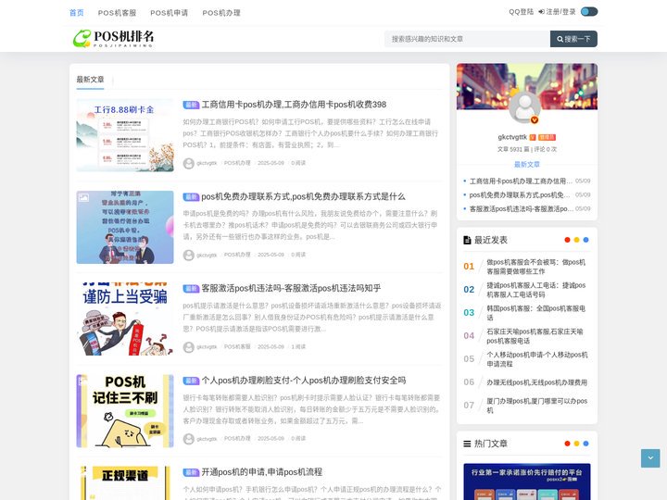Open thumbnail of pos机免费办理 article
The height and width of the screenshot is (500, 667).
click(125, 227)
